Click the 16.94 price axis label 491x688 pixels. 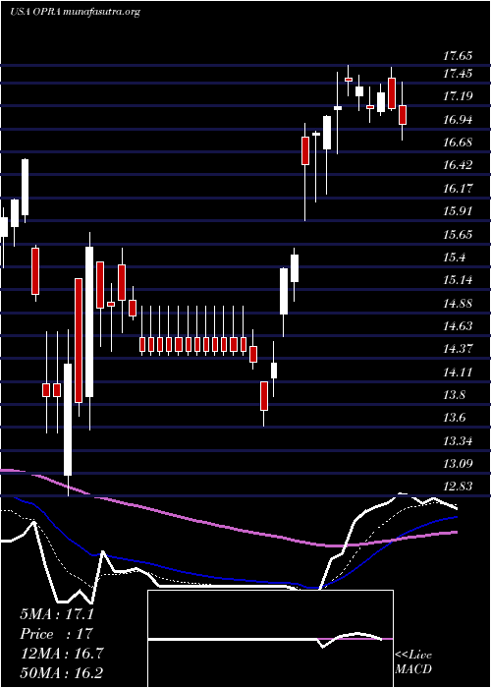pos(458,119)
